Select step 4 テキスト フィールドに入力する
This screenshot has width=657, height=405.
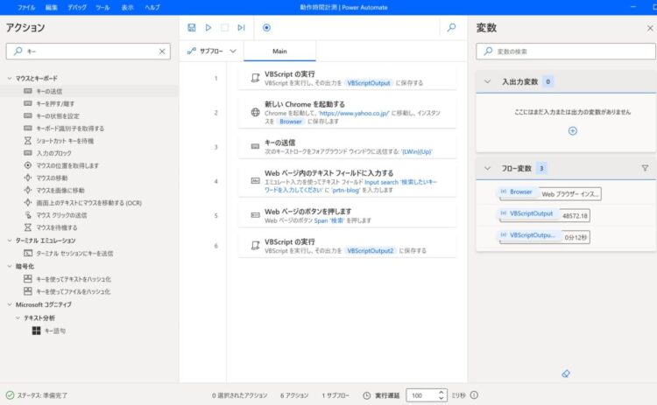point(347,181)
